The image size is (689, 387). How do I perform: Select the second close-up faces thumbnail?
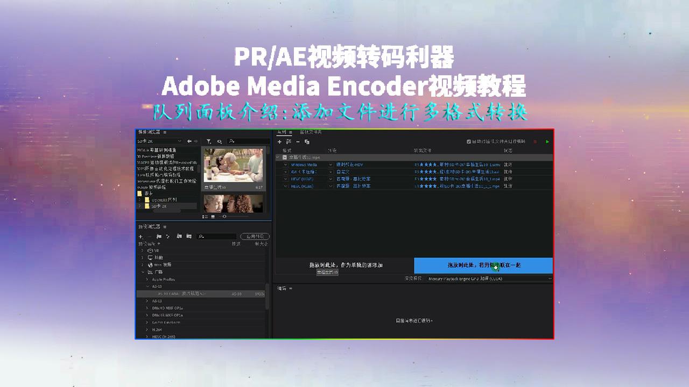(x=233, y=203)
